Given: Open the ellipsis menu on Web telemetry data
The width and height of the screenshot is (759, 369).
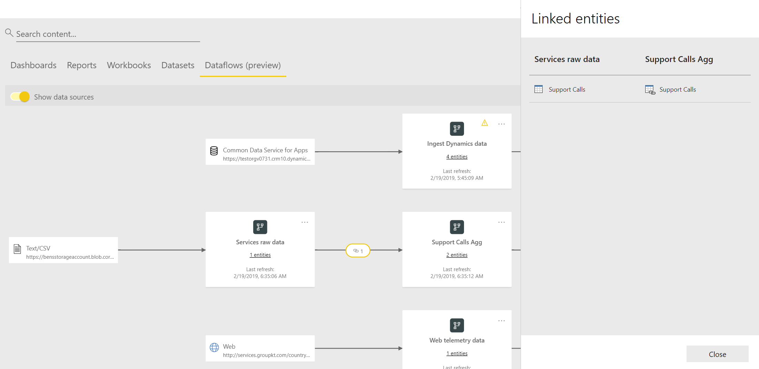Looking at the screenshot, I should tap(501, 321).
